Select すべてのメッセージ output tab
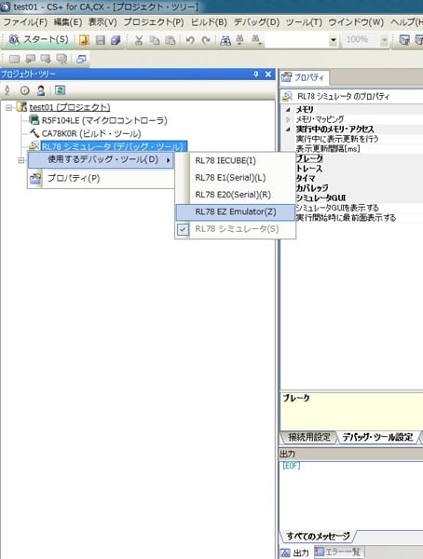This screenshot has width=423, height=559. pos(318,536)
